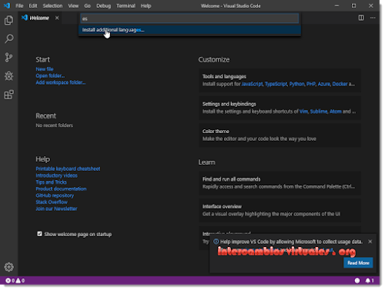Open the Interface overview card
The image size is (385, 290).
point(280,211)
